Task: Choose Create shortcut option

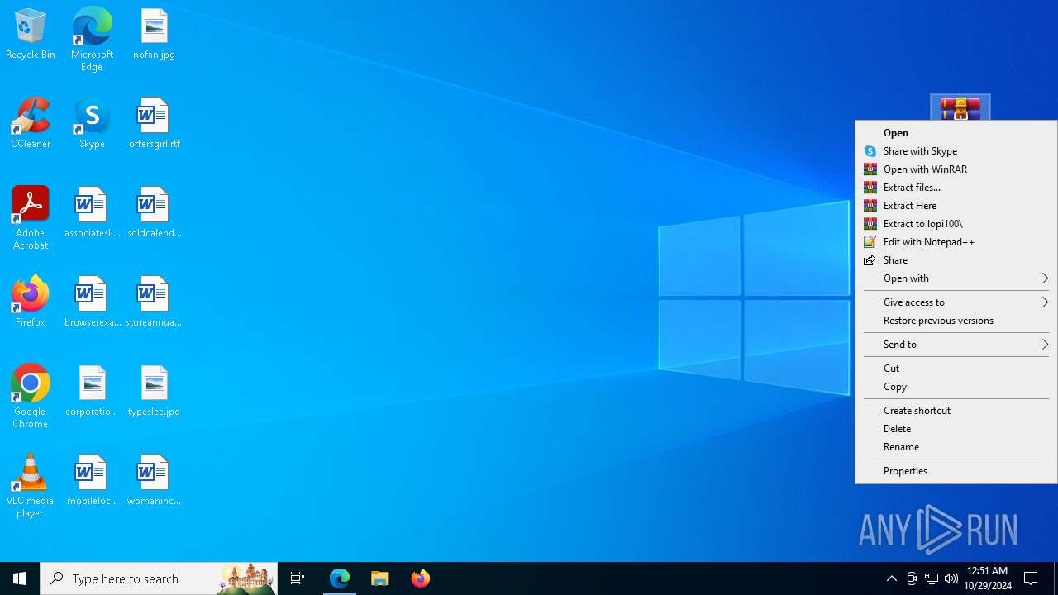Action: click(x=956, y=411)
